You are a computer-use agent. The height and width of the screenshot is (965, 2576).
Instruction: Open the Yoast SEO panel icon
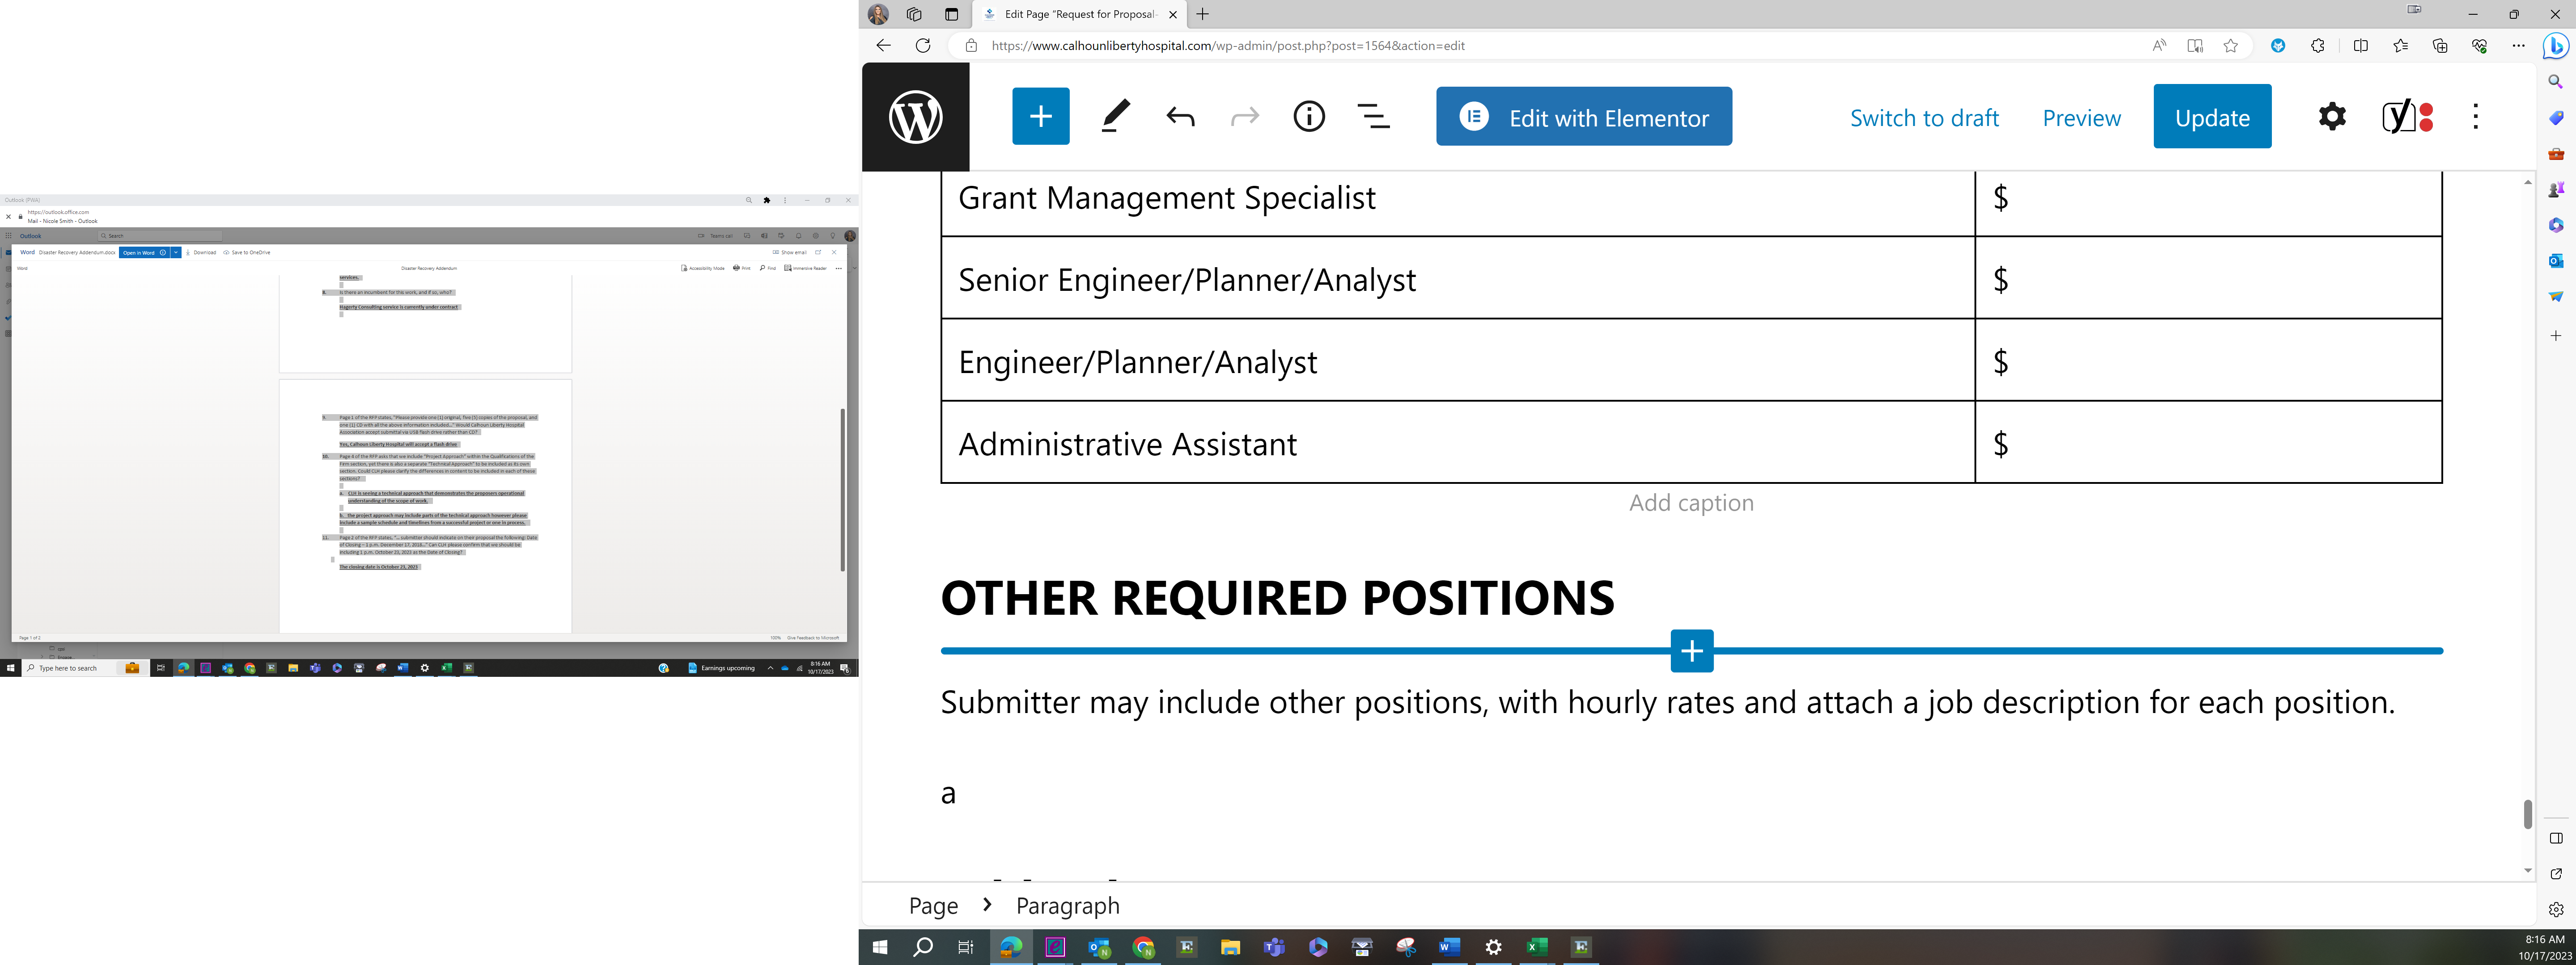pyautogui.click(x=2407, y=117)
